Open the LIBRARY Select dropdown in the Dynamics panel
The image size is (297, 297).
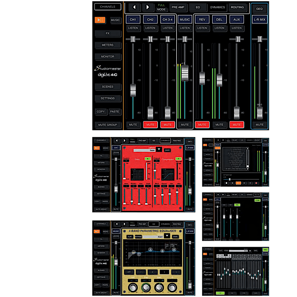point(159,150)
